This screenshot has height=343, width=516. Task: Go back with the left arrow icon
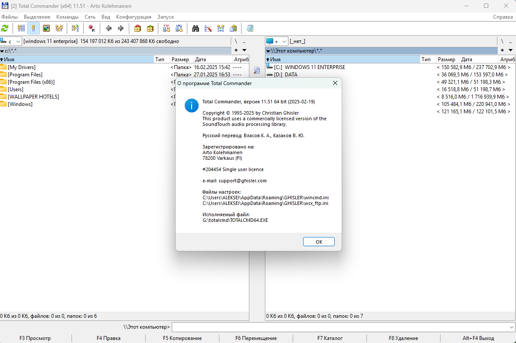click(x=108, y=29)
